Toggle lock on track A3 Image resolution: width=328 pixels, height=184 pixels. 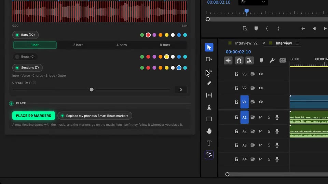click(236, 145)
